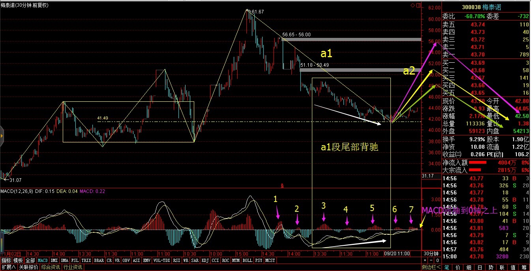Click the diamond icon at chart top-right

(413, 5)
